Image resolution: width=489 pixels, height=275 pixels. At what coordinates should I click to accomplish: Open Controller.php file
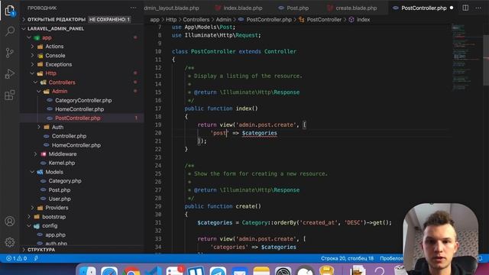coord(69,136)
